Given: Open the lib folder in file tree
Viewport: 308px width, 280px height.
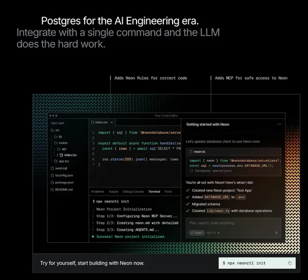Looking at the screenshot, I should click(x=58, y=136).
